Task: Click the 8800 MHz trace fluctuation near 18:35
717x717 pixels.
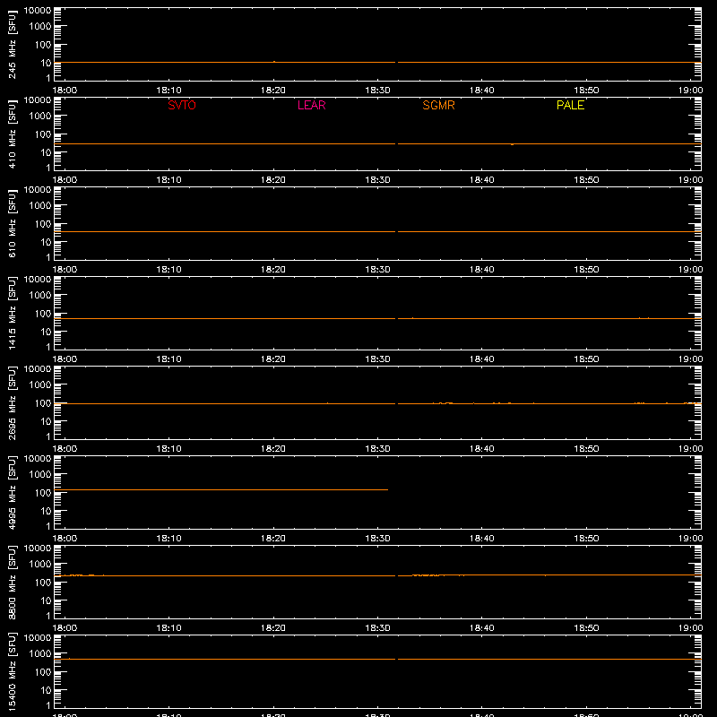Action: pyautogui.click(x=428, y=574)
